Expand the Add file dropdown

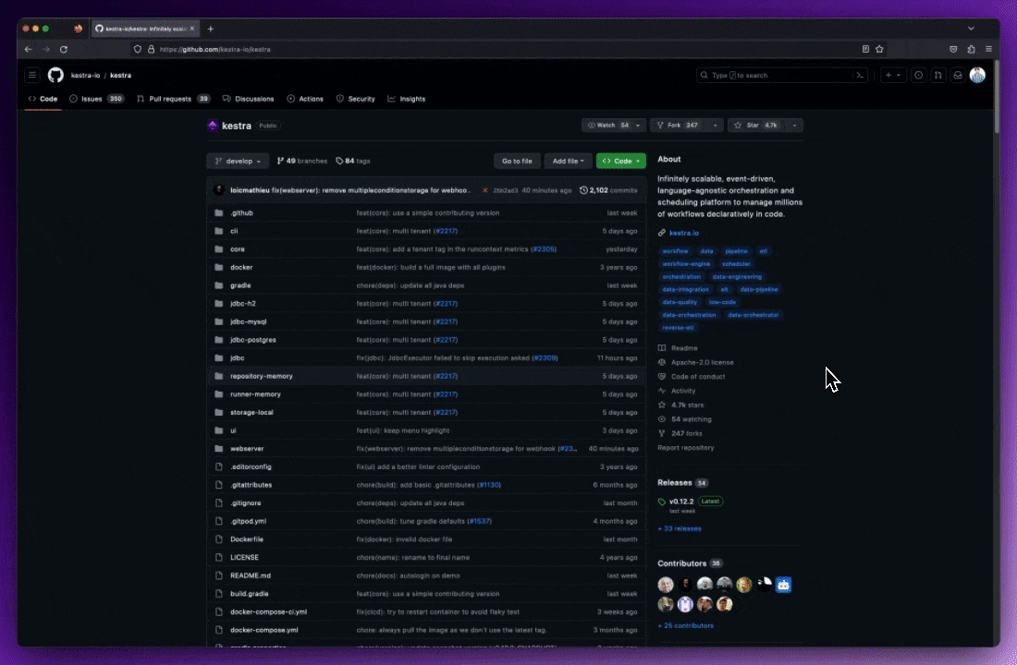click(568, 161)
